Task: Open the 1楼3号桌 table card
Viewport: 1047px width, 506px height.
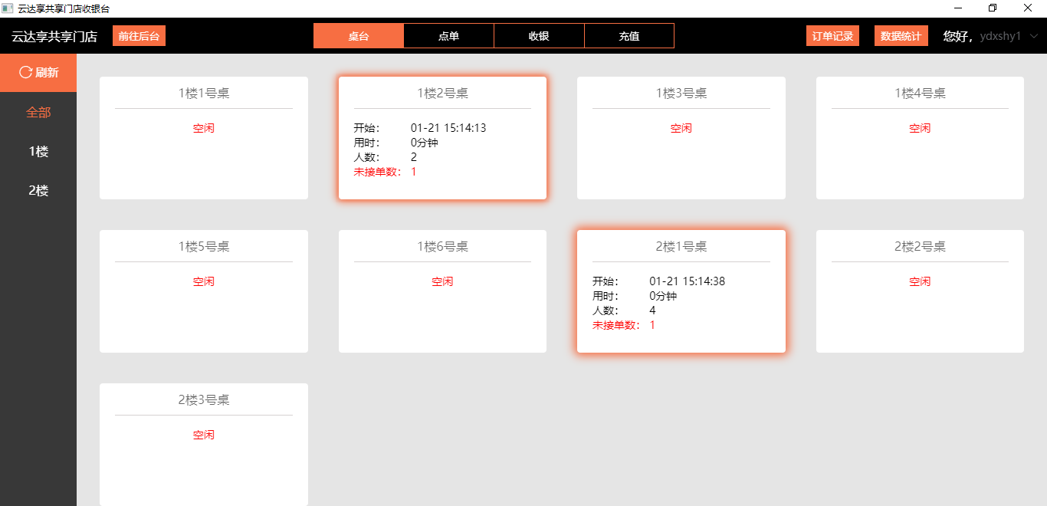Action: pyautogui.click(x=681, y=138)
